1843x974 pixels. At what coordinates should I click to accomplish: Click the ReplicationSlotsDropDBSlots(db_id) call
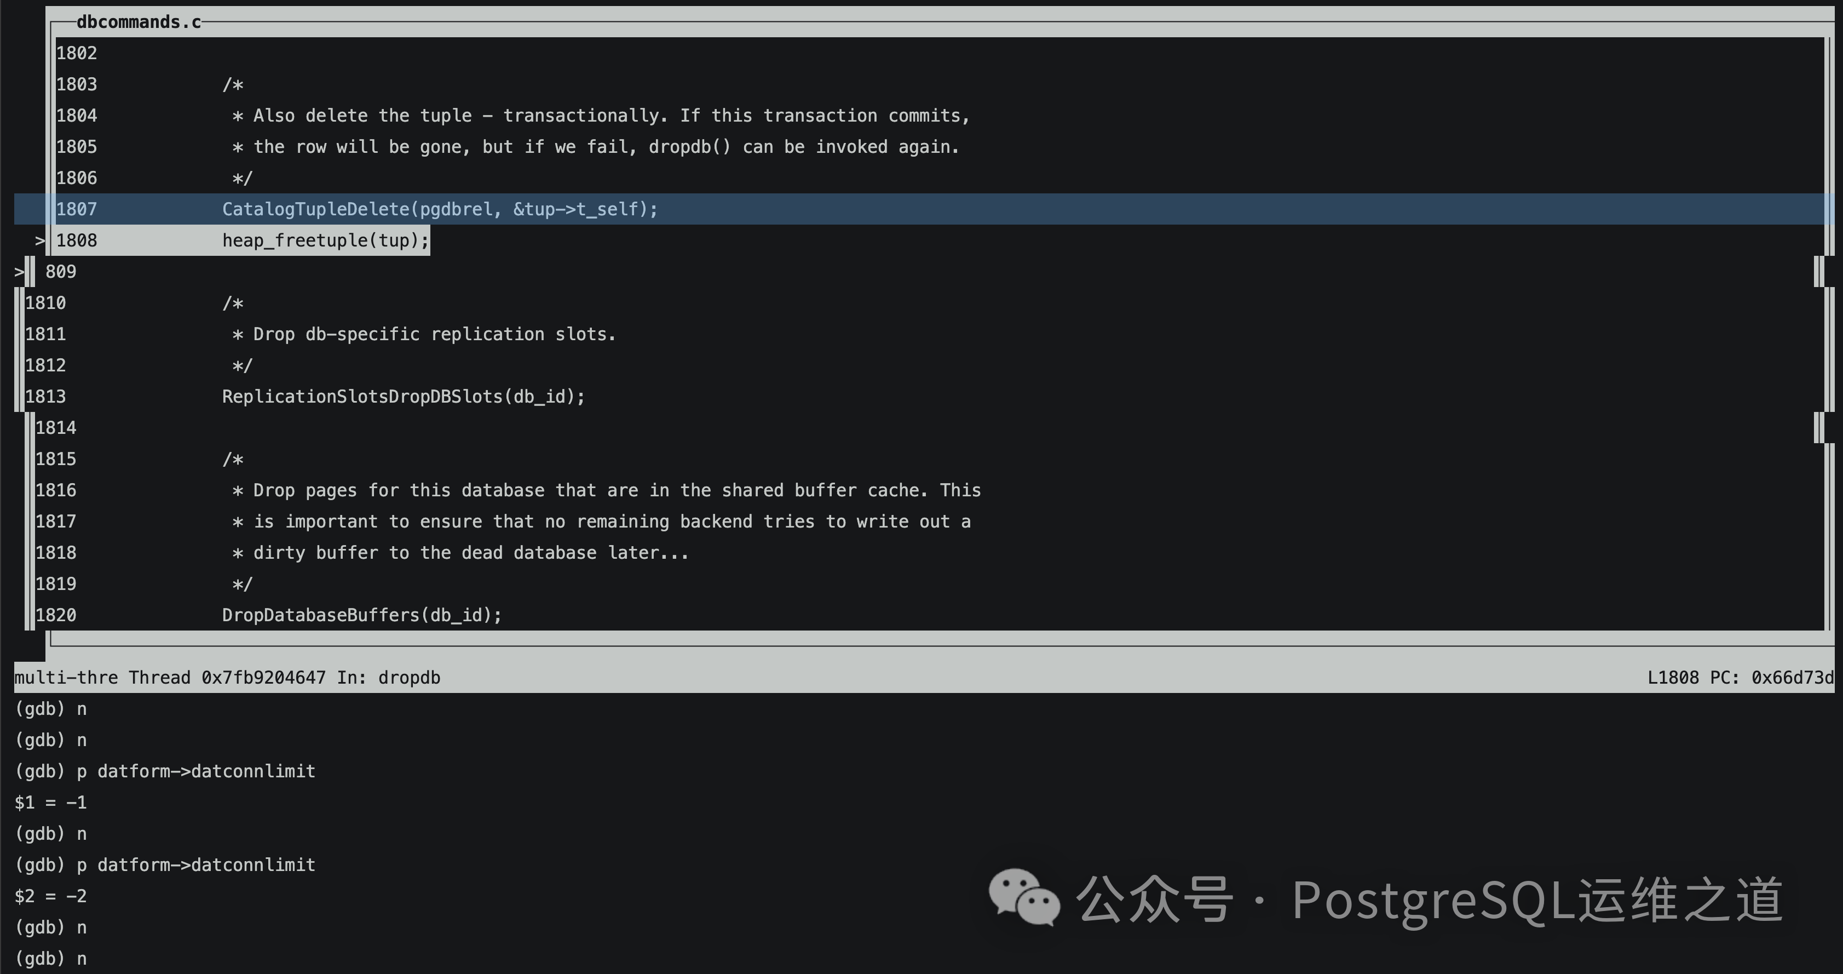[403, 397]
